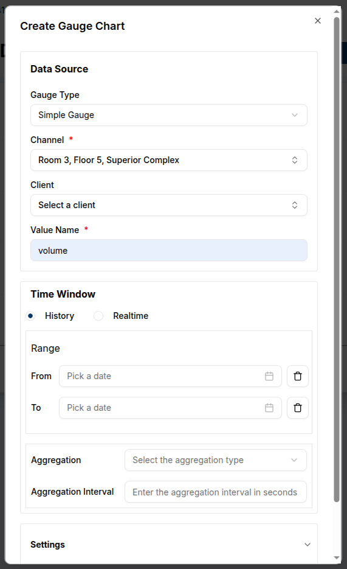Clear the From date with trash icon

298,376
